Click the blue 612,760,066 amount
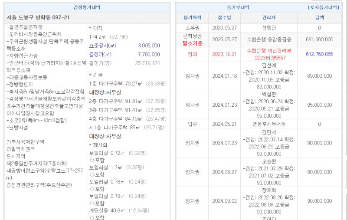 coord(319,54)
